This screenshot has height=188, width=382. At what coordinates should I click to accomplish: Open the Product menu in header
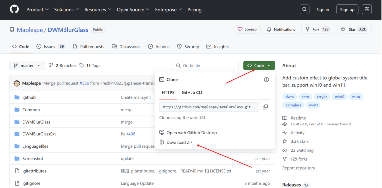(x=37, y=10)
